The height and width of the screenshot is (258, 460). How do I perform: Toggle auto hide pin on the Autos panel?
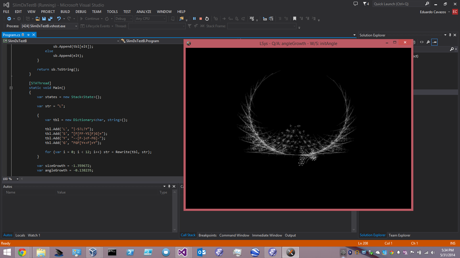pyautogui.click(x=169, y=186)
